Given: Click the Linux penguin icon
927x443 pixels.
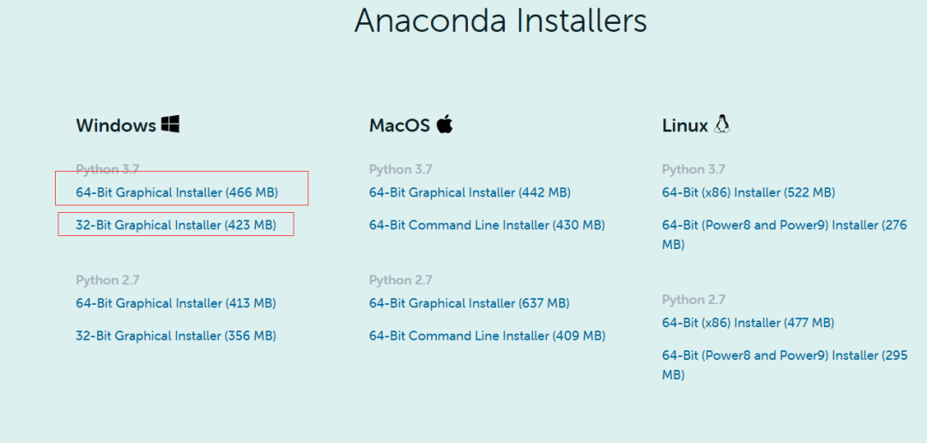Looking at the screenshot, I should click(722, 124).
